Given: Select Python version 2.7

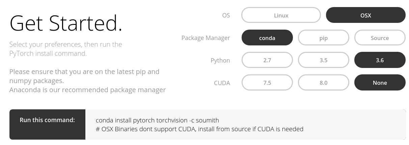Looking at the screenshot, I should [x=267, y=60].
